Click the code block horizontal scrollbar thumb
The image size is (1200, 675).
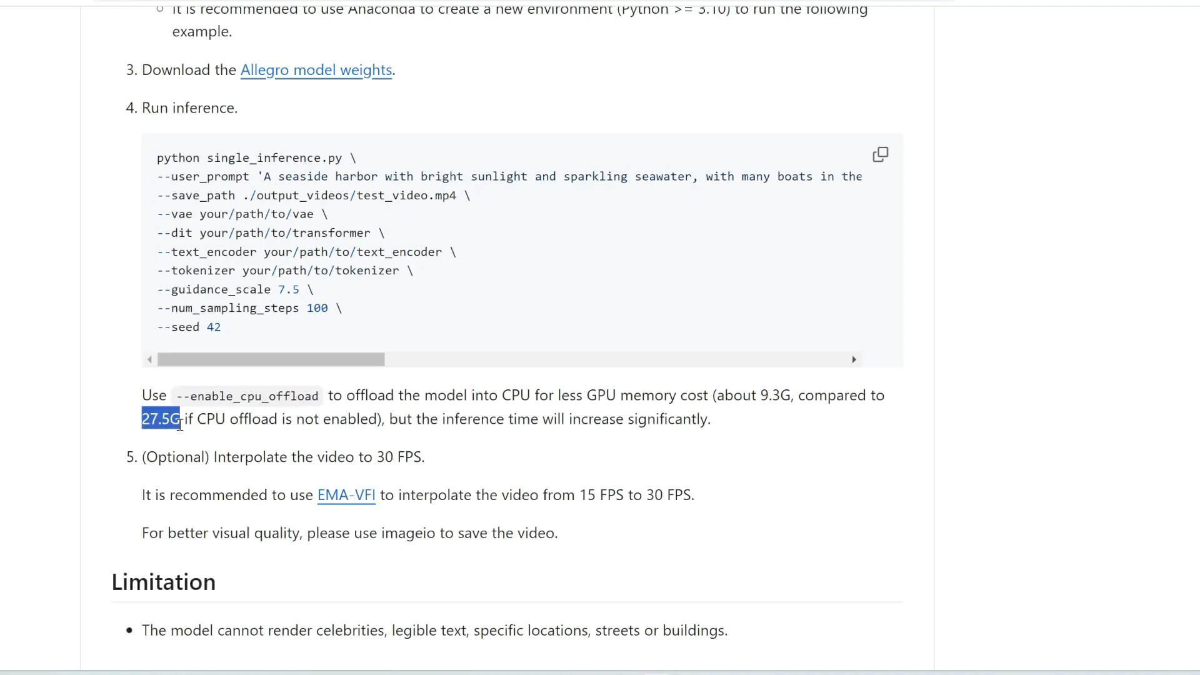(x=271, y=359)
